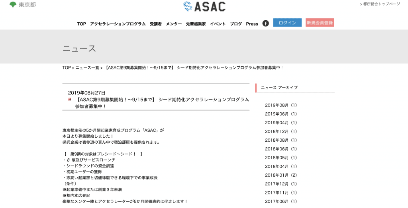Screen dimensions: 408x208
Task: Open archive 2017年12月（1）
Action: click(281, 184)
